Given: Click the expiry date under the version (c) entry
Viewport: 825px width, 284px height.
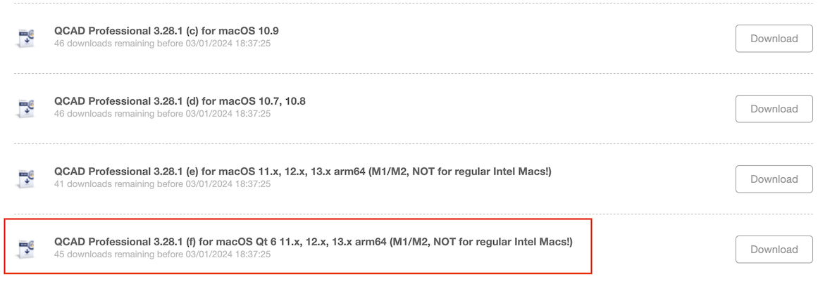Looking at the screenshot, I should (x=228, y=44).
